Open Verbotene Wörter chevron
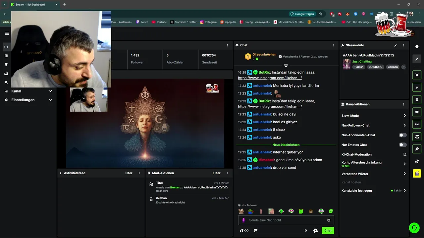Image resolution: width=424 pixels, height=238 pixels. tap(404, 174)
